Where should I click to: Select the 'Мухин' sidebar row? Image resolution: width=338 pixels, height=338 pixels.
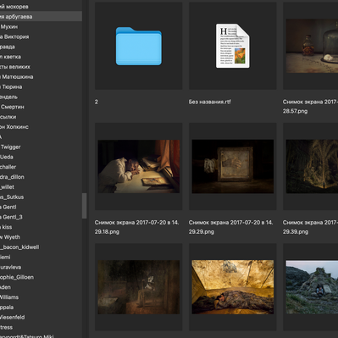coord(41,26)
